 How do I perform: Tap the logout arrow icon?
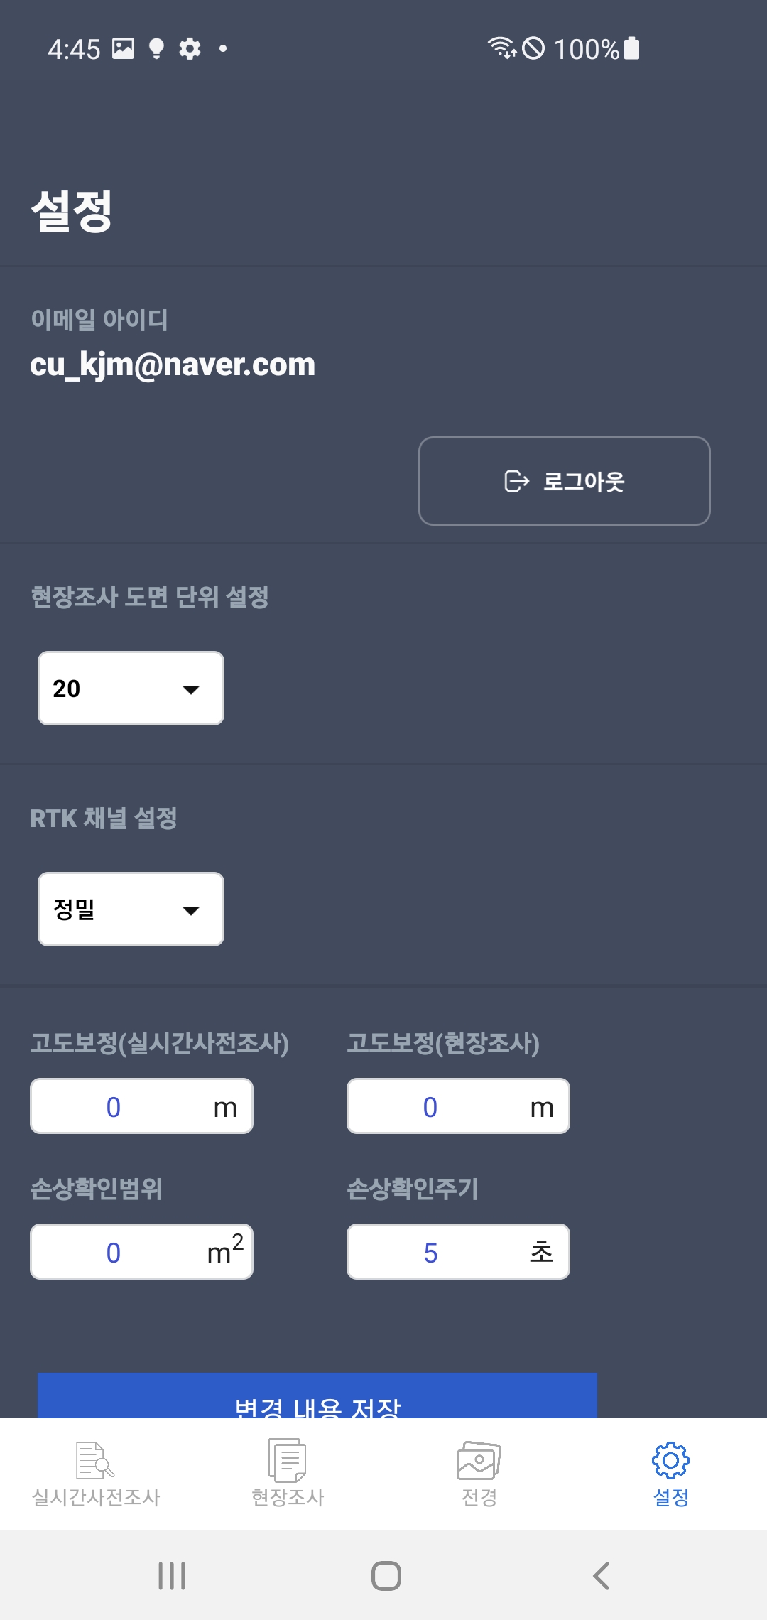[516, 481]
